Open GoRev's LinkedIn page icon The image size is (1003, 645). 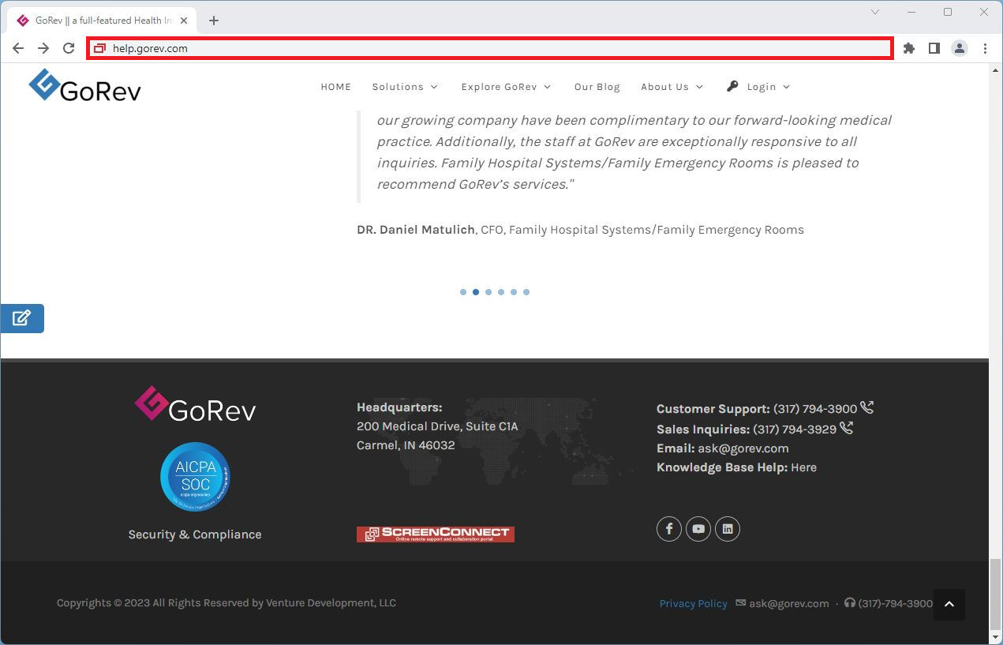point(728,529)
